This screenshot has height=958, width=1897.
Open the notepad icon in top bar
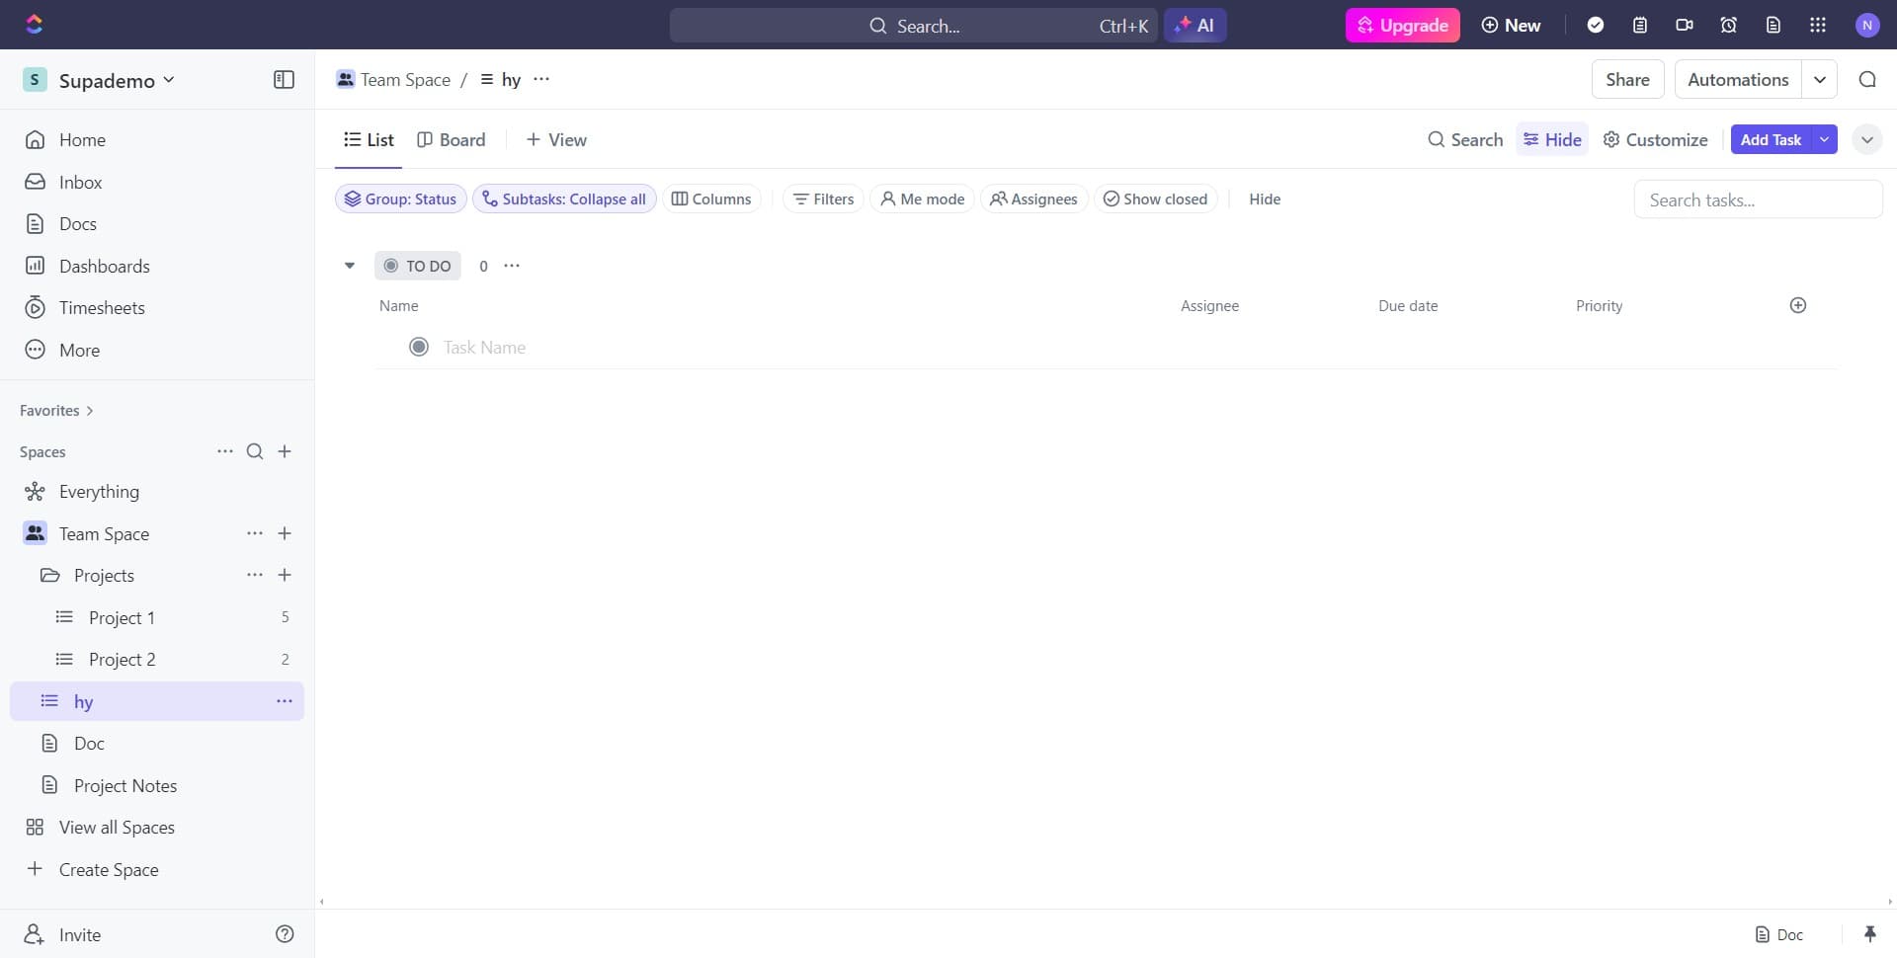[x=1640, y=26]
